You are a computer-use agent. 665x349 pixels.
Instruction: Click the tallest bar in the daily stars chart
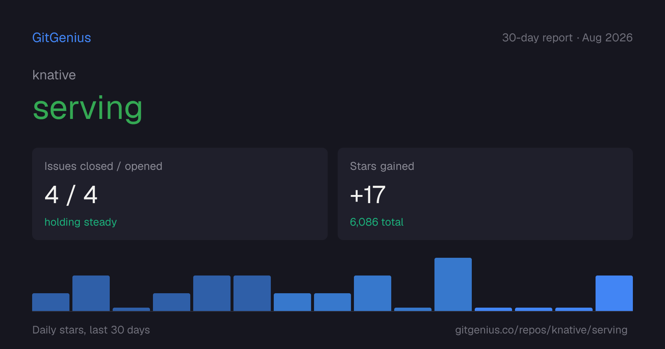[x=453, y=284]
